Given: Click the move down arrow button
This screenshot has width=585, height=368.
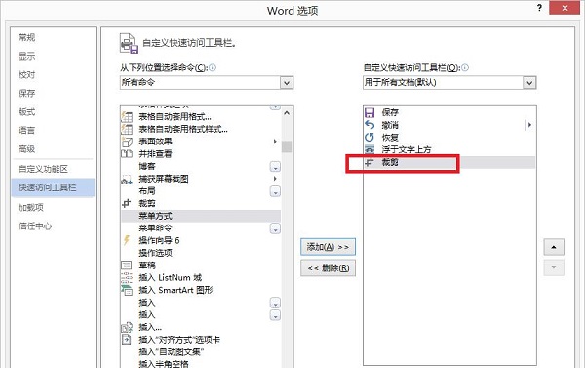Looking at the screenshot, I should (554, 267).
